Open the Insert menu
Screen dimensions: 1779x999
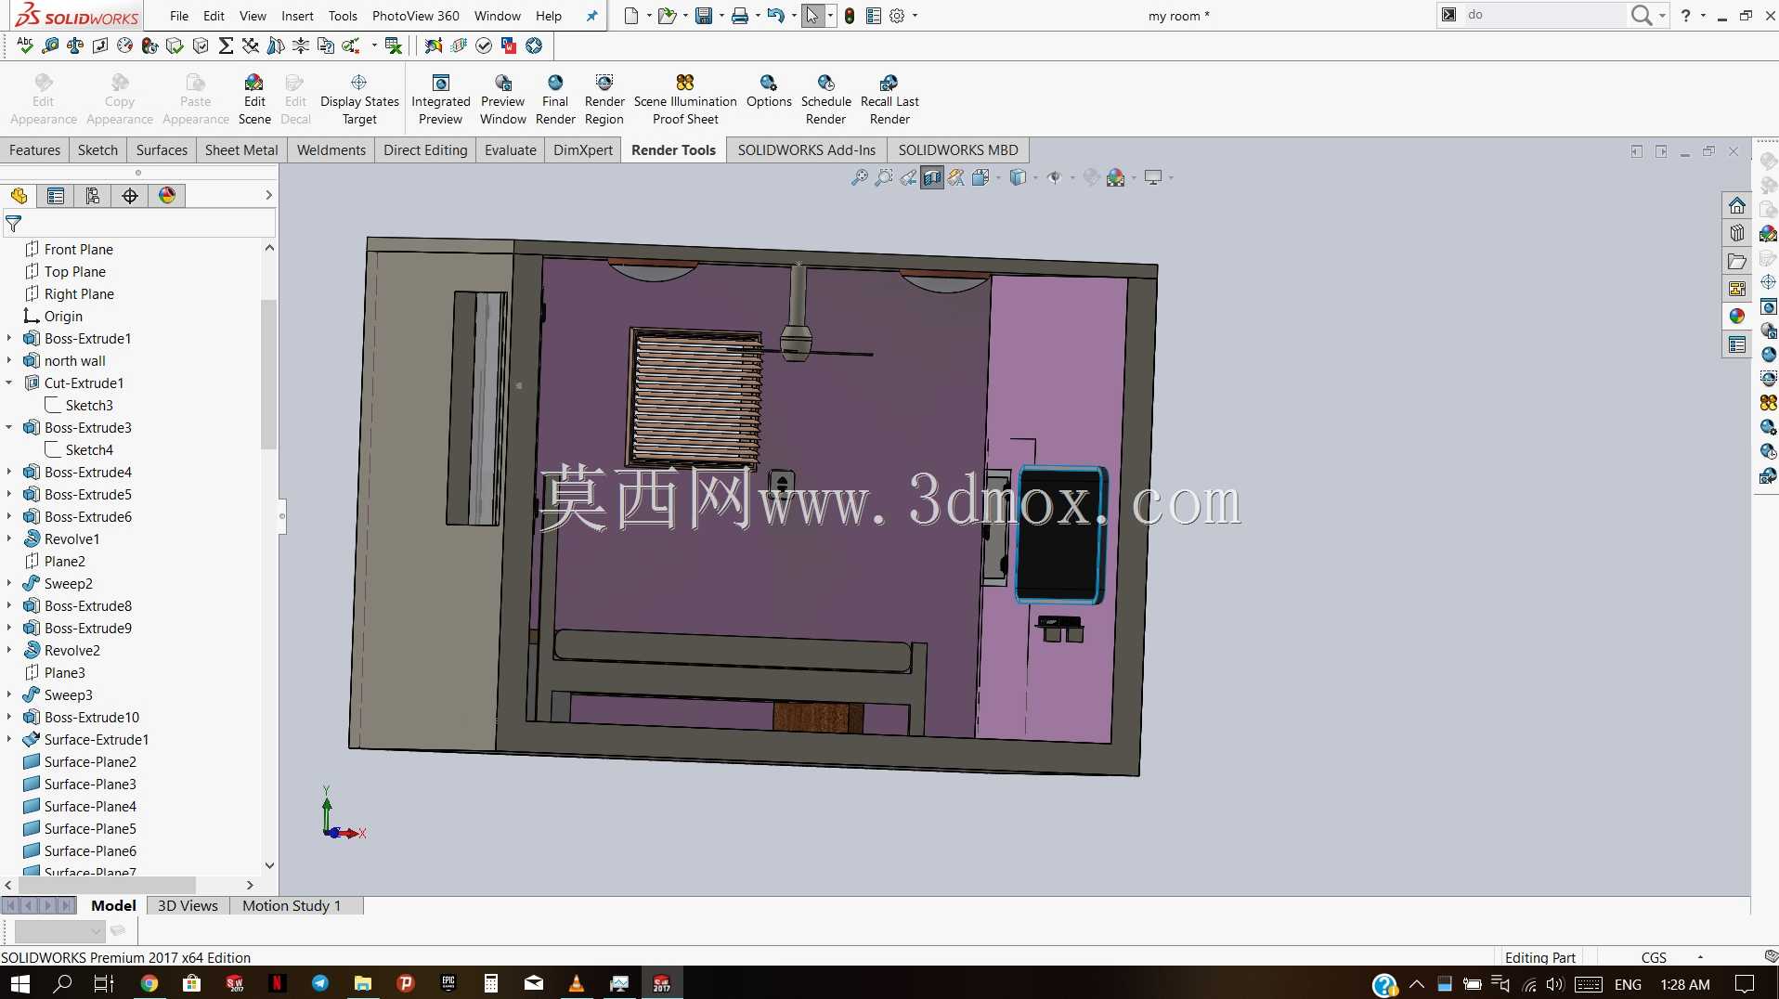pos(297,16)
